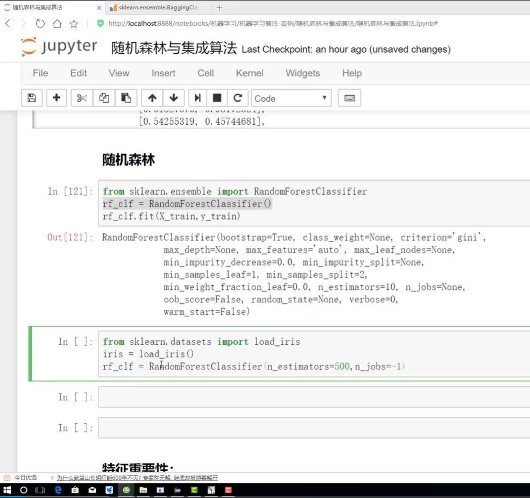Select the first empty code cell
Viewport: 530px width, 498px height.
pyautogui.click(x=314, y=397)
